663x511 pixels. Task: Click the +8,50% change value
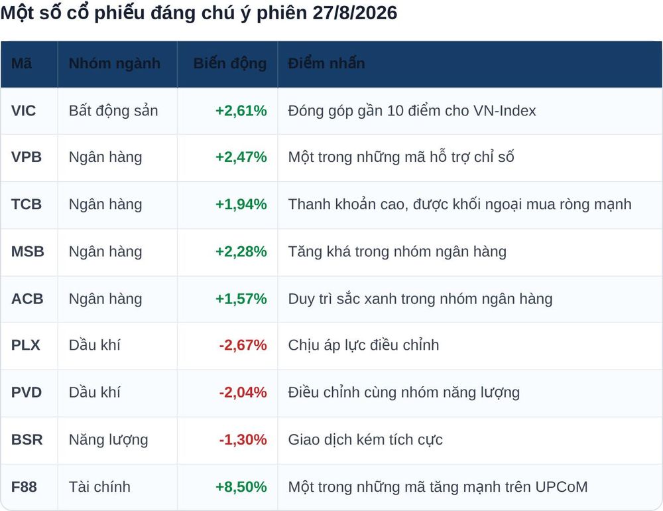pos(241,487)
